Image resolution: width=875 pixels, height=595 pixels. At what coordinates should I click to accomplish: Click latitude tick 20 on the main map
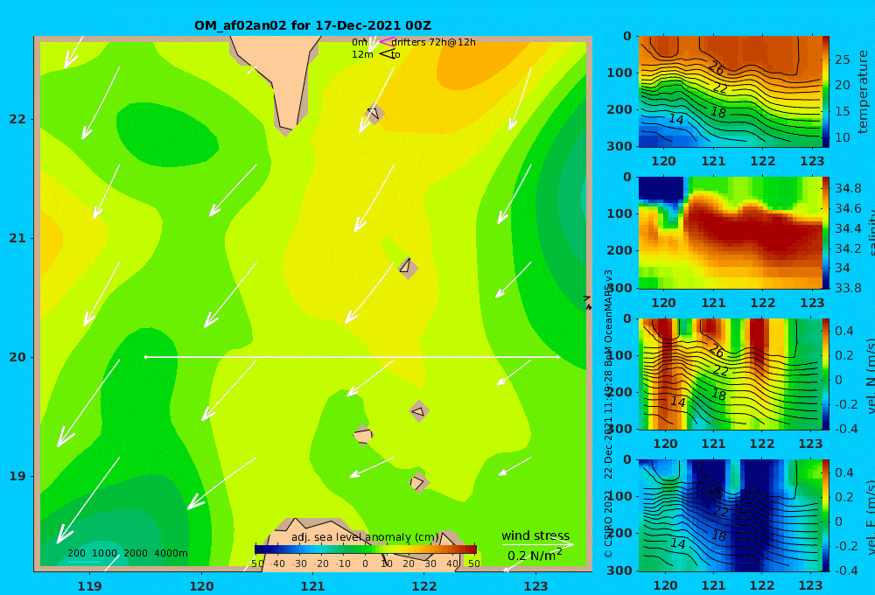(x=17, y=357)
